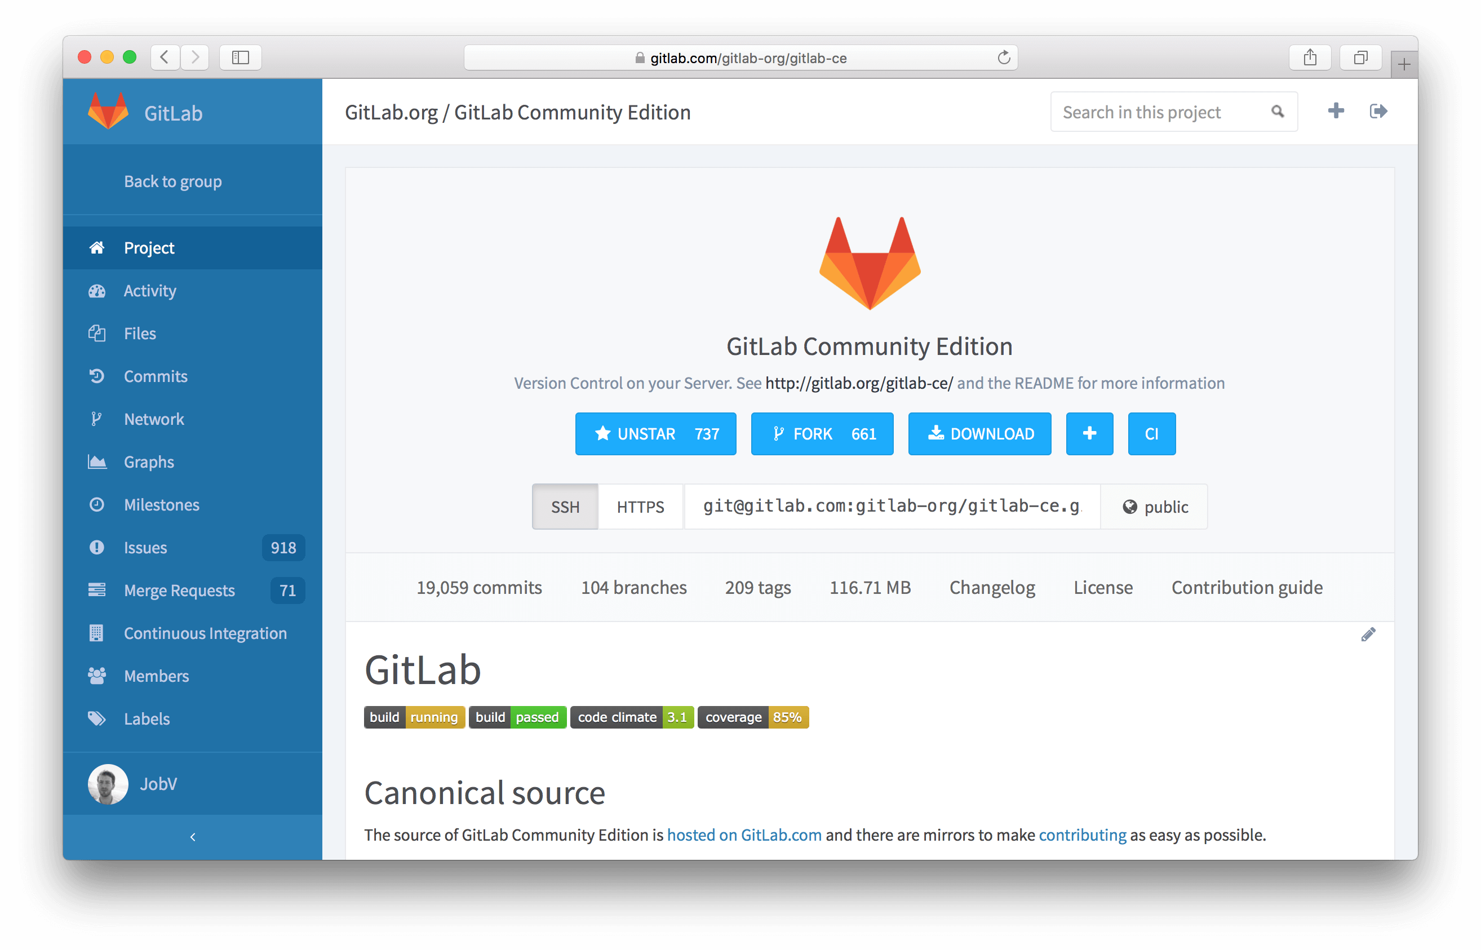Open the Changelog link
The height and width of the screenshot is (950, 1481).
pos(992,587)
